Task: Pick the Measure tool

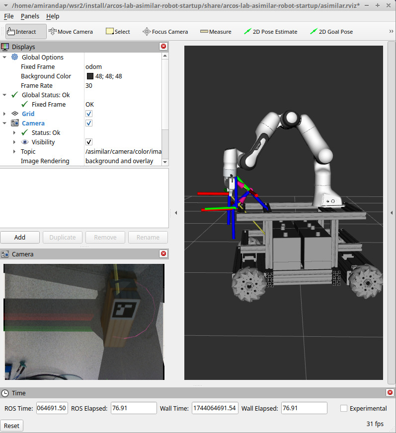Action: coord(216,32)
